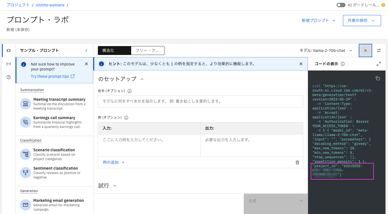
Task: Dismiss the ヒント hint banner
Action: pos(301,64)
